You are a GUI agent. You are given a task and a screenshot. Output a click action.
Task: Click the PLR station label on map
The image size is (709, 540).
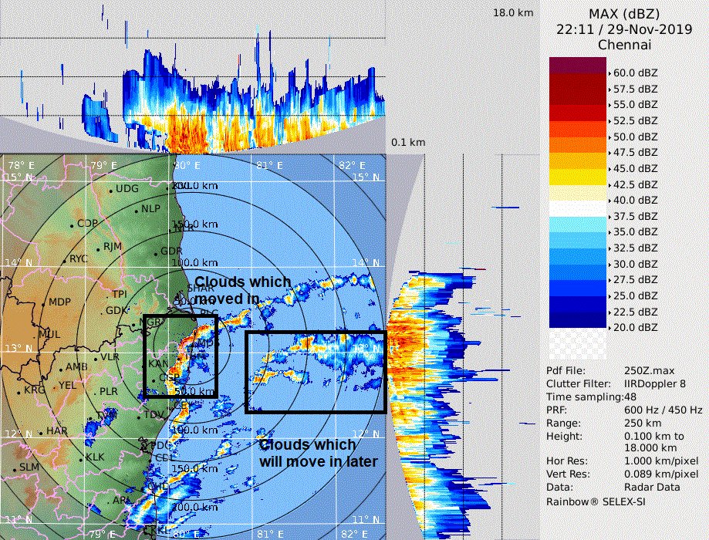click(109, 391)
